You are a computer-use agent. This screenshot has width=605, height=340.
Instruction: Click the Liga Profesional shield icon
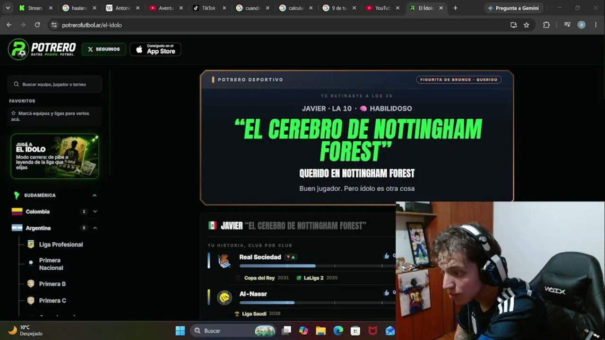(31, 244)
